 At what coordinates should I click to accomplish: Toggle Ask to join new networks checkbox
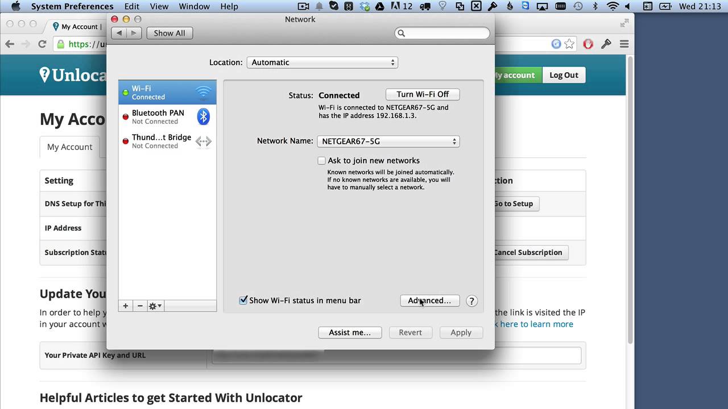click(x=322, y=161)
